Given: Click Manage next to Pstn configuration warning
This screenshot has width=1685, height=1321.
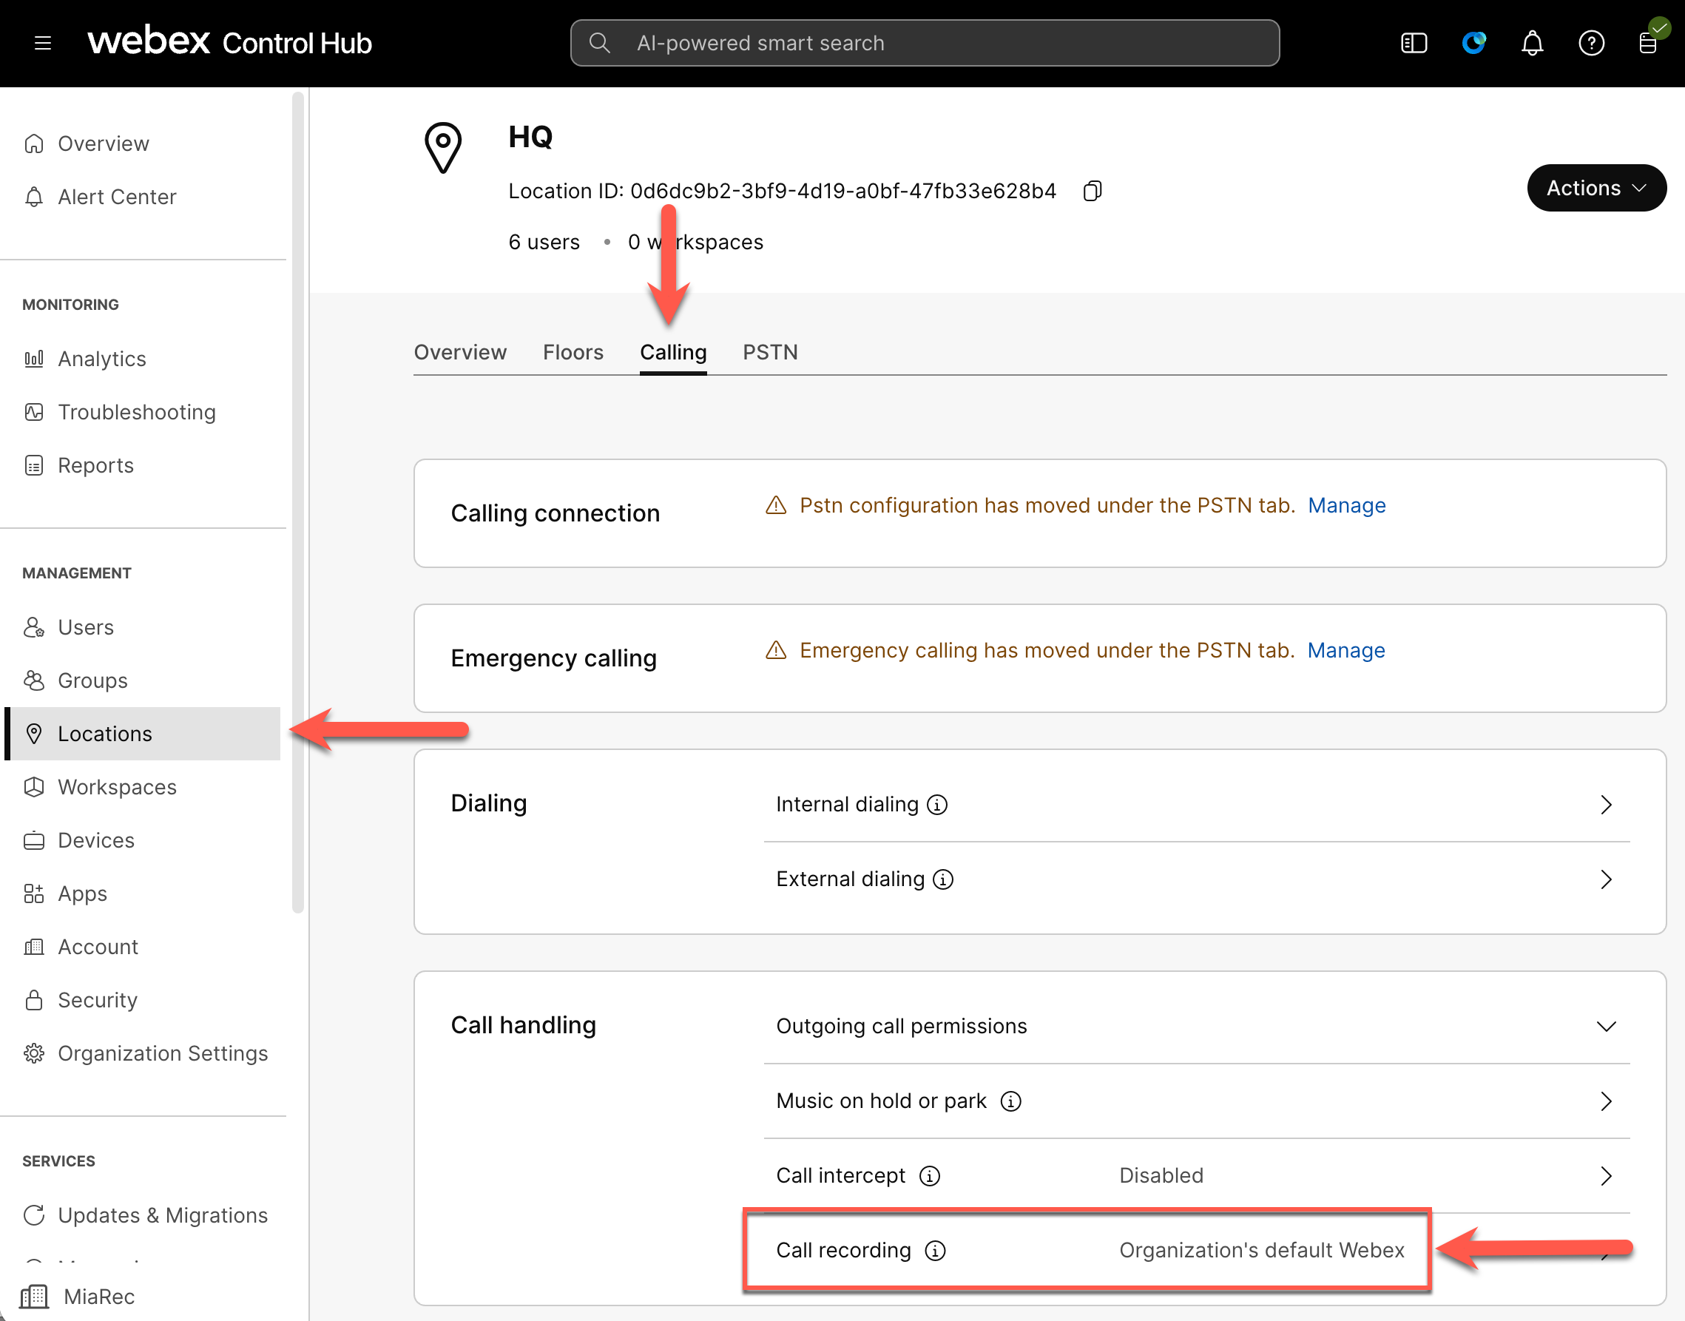Looking at the screenshot, I should (1346, 505).
